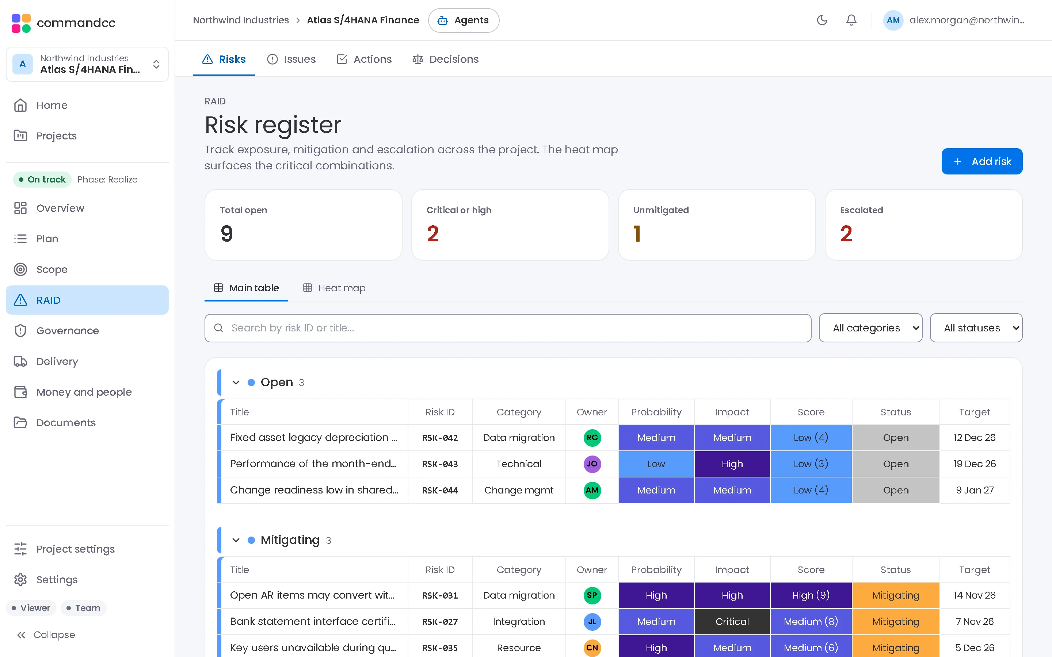
Task: Select Heat map view tab
Action: point(334,288)
